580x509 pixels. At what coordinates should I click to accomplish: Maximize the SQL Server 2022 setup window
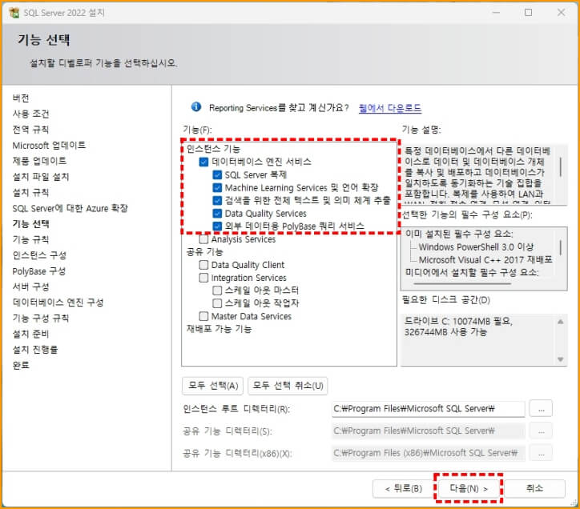point(528,13)
